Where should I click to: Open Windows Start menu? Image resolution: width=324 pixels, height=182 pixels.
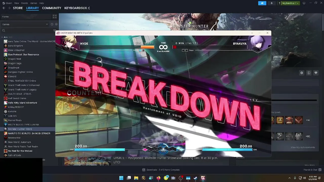coord(121,178)
